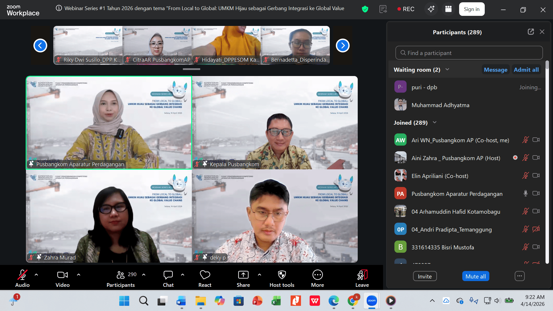Pop out the Participants panel

tap(531, 32)
